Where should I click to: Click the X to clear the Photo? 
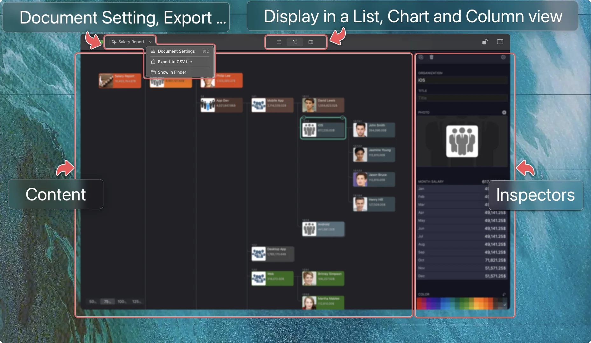click(x=504, y=112)
